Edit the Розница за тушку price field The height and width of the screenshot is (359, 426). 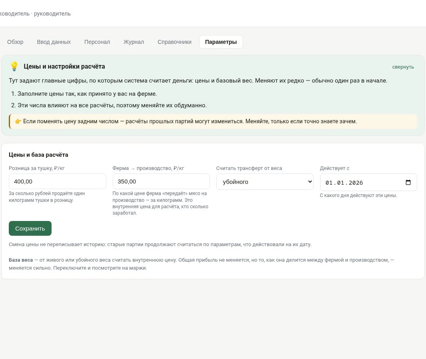pyautogui.click(x=57, y=181)
